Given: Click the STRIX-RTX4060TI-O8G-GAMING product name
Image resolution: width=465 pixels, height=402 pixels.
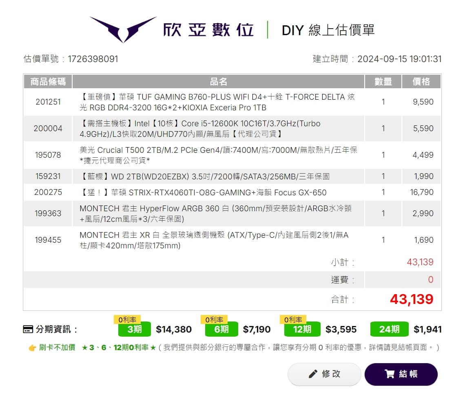Looking at the screenshot, I should tap(203, 192).
